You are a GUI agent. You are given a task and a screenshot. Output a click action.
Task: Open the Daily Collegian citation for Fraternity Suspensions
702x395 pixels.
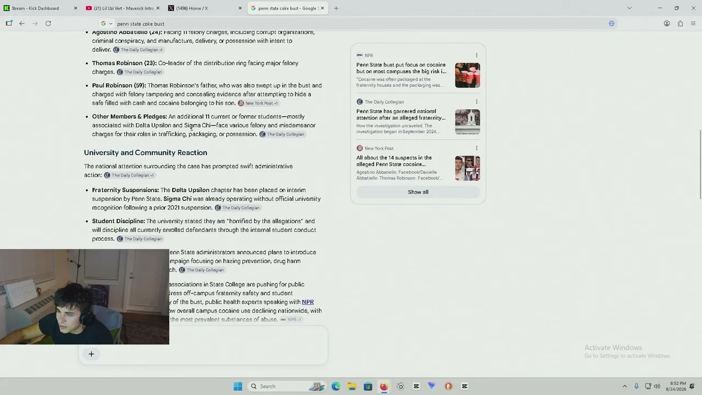pyautogui.click(x=237, y=208)
